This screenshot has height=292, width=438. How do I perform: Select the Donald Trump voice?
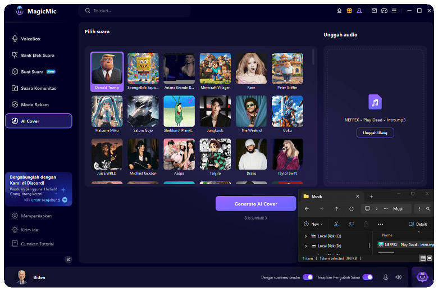(x=107, y=71)
